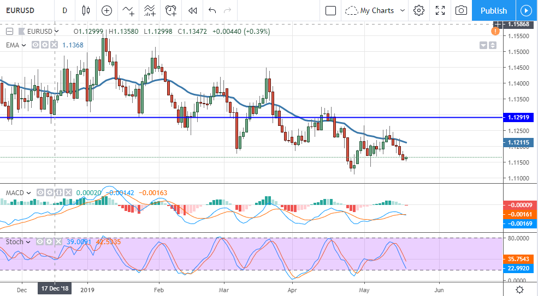Toggle Stoch indicator visibility eye
Image resolution: width=538 pixels, height=296 pixels.
tap(40, 241)
